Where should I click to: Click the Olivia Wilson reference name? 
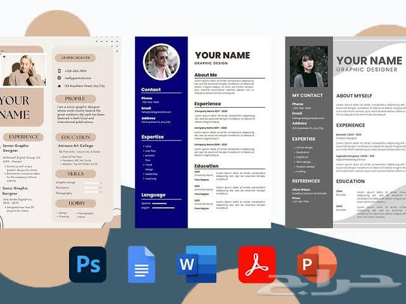(301, 190)
